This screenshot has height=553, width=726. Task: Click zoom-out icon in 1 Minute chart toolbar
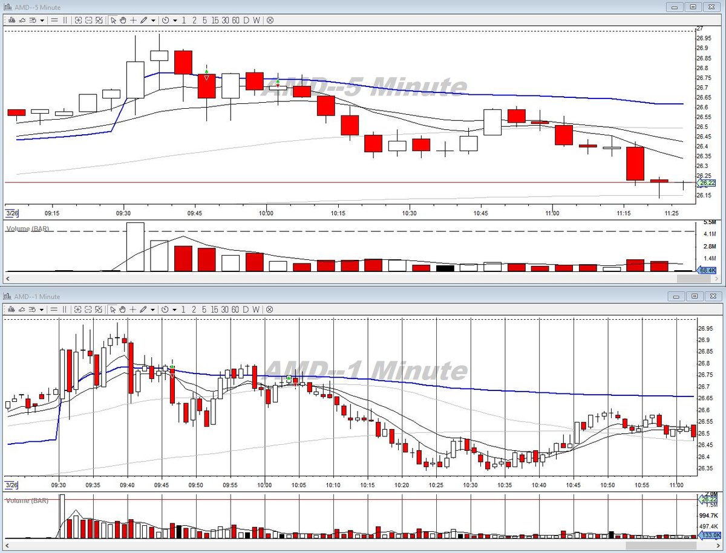tap(88, 309)
